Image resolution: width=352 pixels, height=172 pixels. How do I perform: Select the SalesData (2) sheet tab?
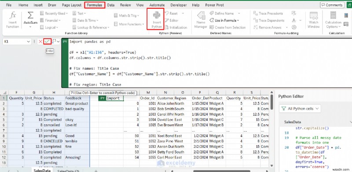[x=68, y=171]
